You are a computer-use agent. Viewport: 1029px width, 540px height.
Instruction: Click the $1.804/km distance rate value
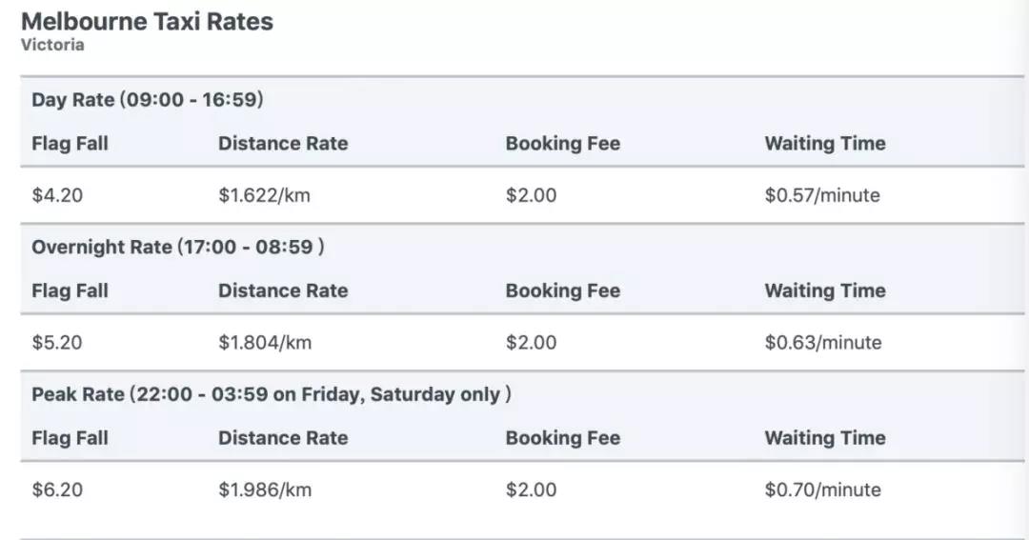coord(265,342)
